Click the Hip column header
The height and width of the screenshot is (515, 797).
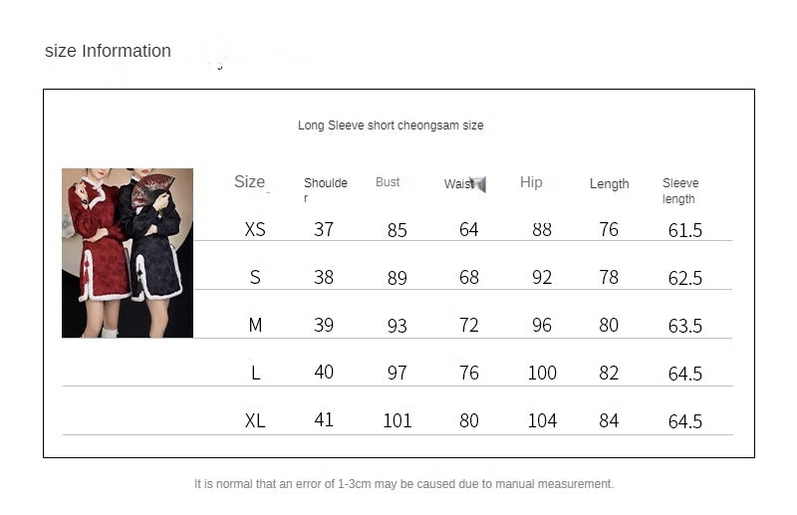click(531, 182)
